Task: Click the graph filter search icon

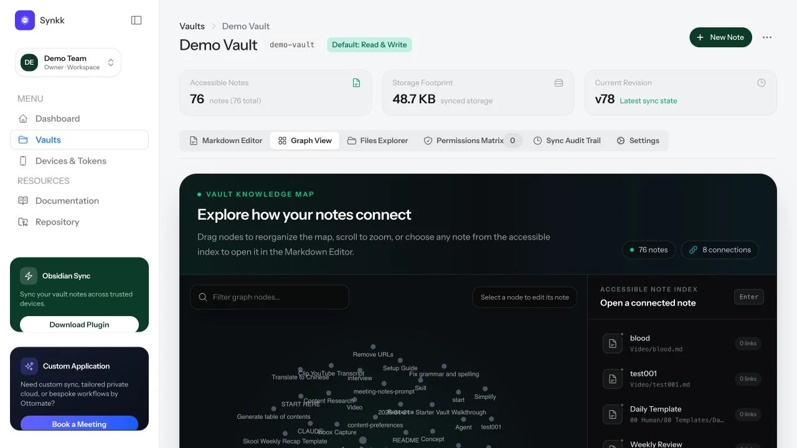Action: tap(202, 297)
